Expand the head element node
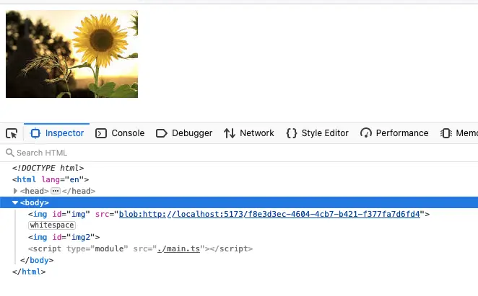The image size is (478, 296). coord(15,191)
